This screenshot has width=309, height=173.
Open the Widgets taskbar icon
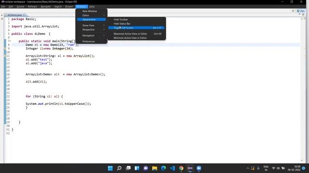click(137, 168)
